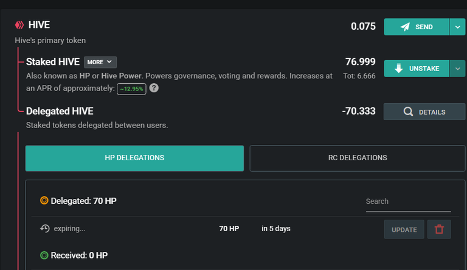Switch to the HP DELEGATIONS tab
467x270 pixels.
tap(134, 158)
